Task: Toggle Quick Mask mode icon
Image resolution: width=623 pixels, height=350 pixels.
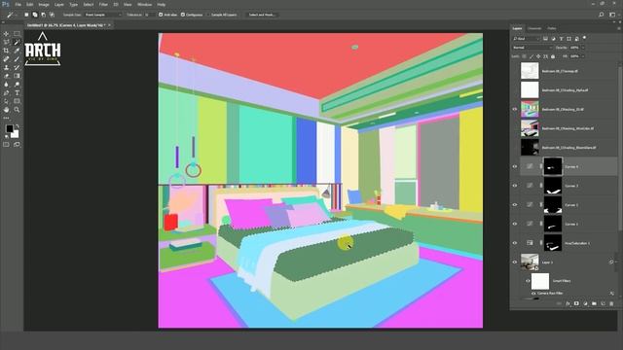Action: point(6,145)
